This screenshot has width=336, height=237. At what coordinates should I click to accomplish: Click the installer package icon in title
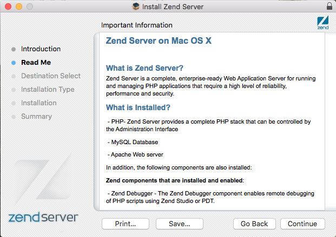pyautogui.click(x=136, y=6)
